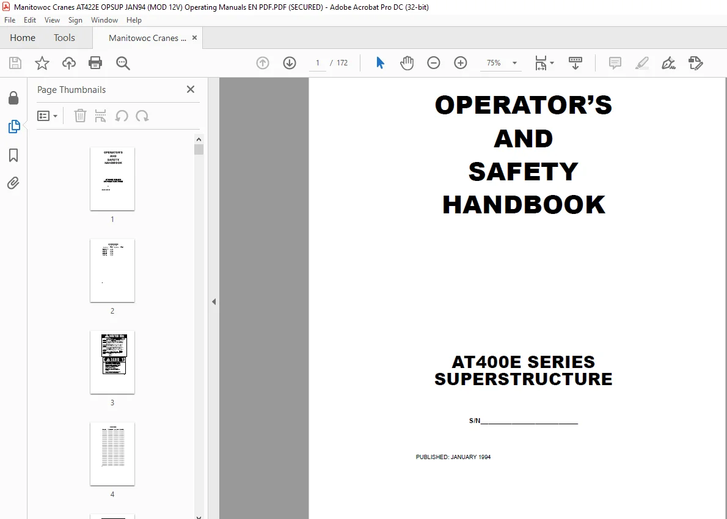The height and width of the screenshot is (519, 727).
Task: Expand the zoom level 75% dropdown
Action: pyautogui.click(x=514, y=63)
